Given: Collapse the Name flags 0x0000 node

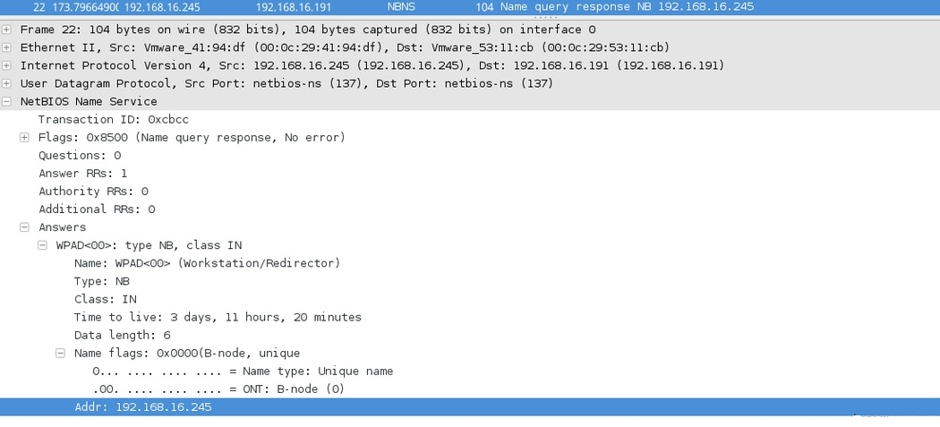Looking at the screenshot, I should (x=61, y=353).
